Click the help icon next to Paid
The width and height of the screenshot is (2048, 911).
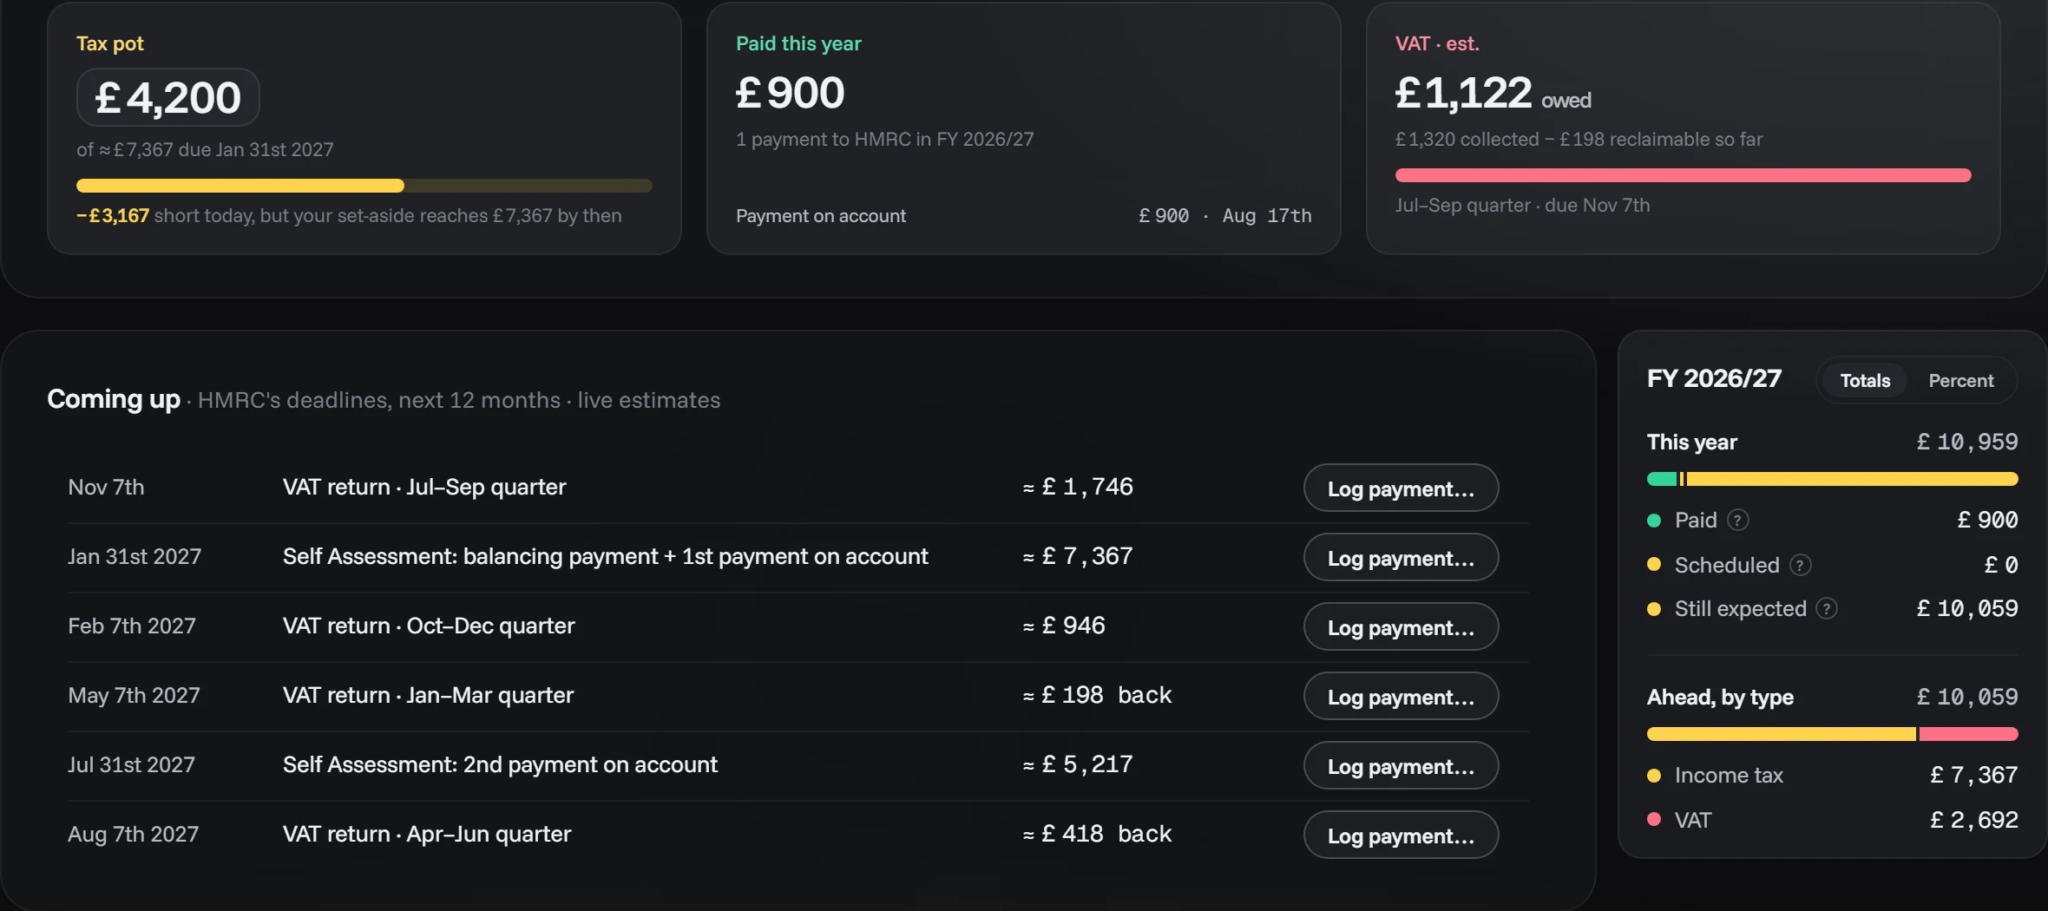click(1737, 520)
